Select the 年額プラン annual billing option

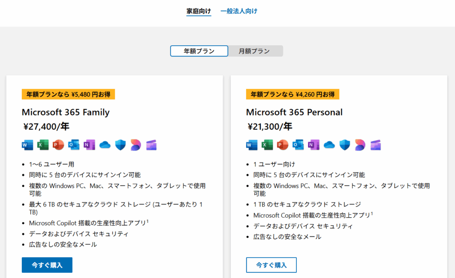(x=199, y=51)
